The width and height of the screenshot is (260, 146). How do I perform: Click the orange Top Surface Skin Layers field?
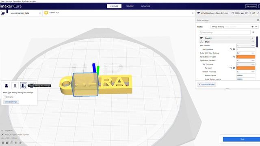(x=246, y=57)
